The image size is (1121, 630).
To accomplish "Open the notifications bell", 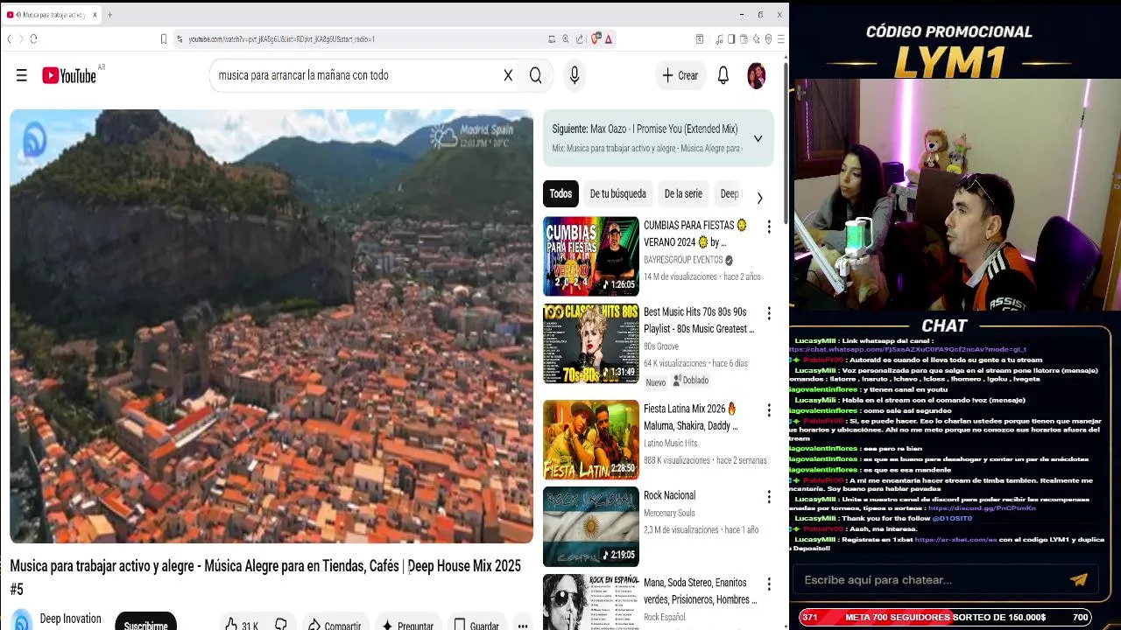I will (x=723, y=75).
